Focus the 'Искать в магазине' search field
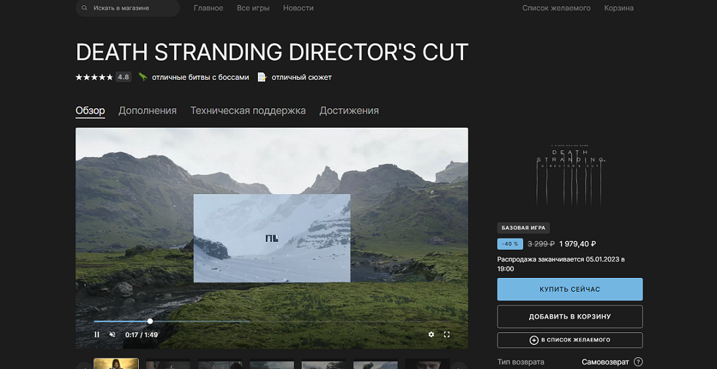This screenshot has width=717, height=369. [128, 8]
